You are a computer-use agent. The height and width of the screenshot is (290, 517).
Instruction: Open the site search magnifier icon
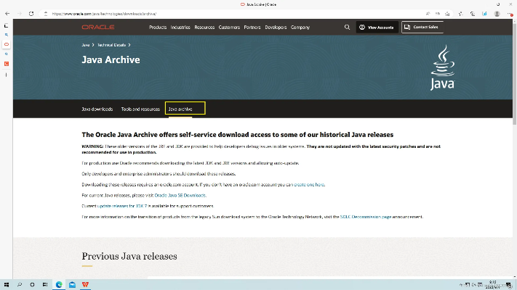(x=347, y=27)
